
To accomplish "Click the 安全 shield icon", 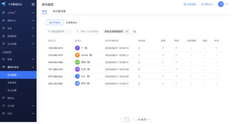I will [x=4, y=28].
